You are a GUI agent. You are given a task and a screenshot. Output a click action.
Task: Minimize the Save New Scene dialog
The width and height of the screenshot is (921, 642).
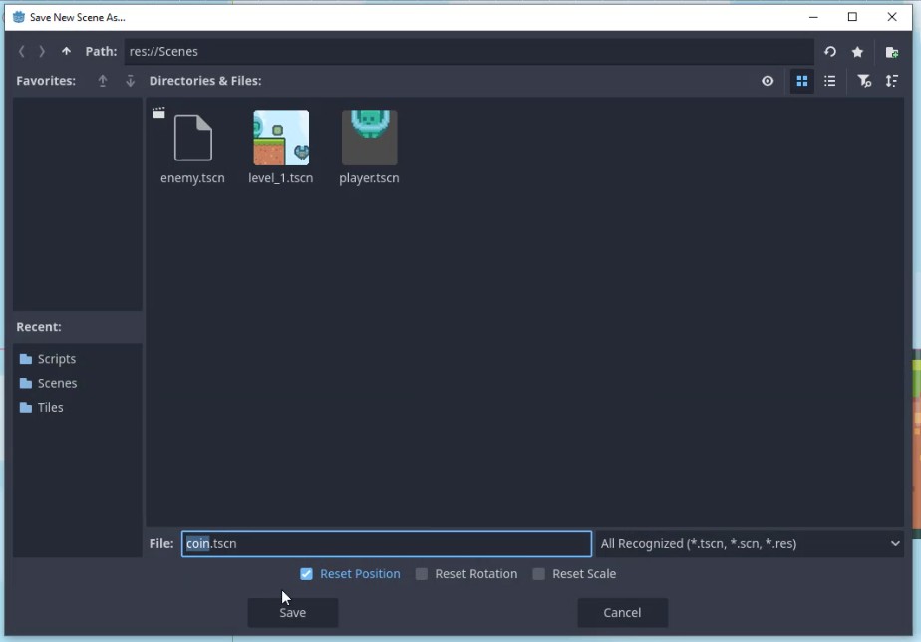click(813, 17)
